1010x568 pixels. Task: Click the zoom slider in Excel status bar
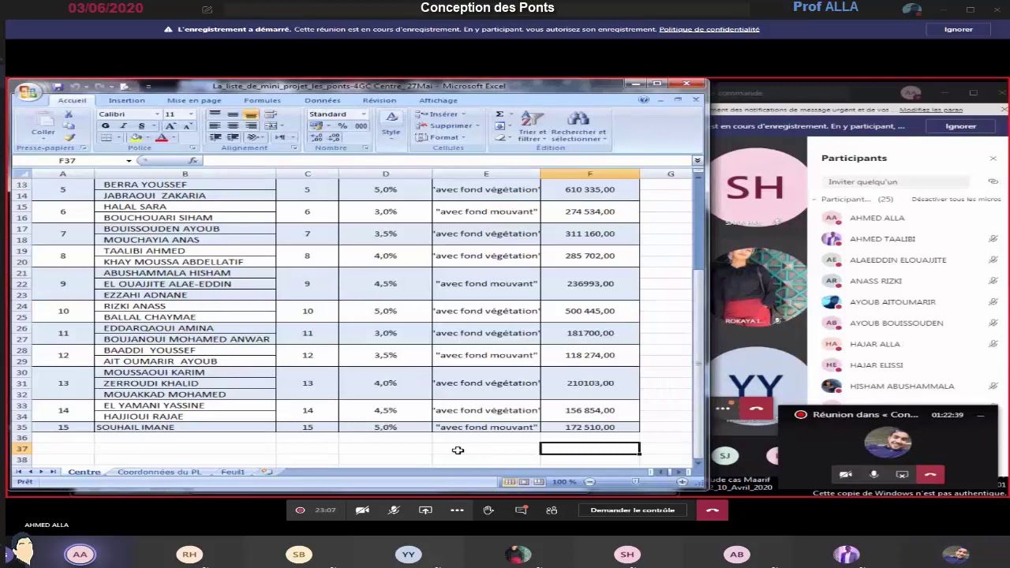[636, 482]
